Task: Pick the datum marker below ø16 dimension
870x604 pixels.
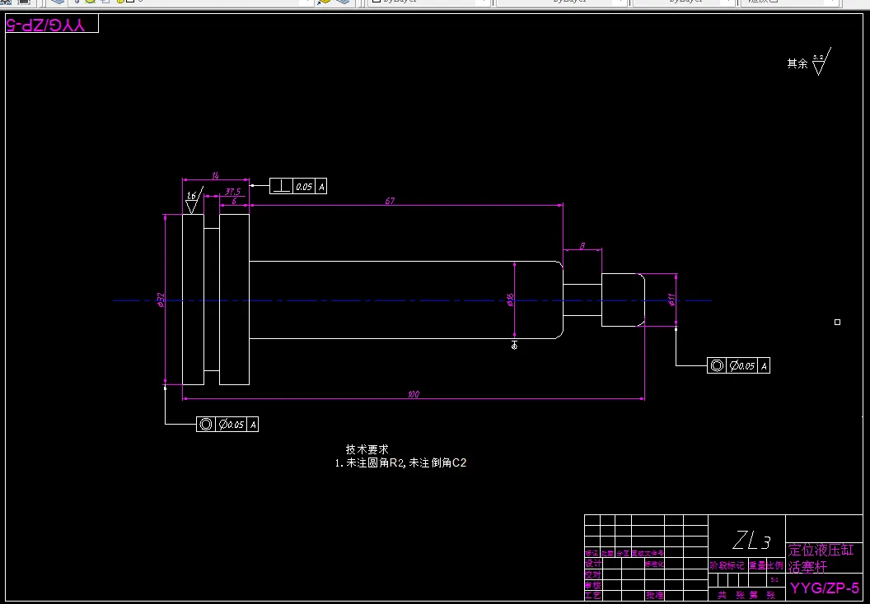Action: point(514,346)
